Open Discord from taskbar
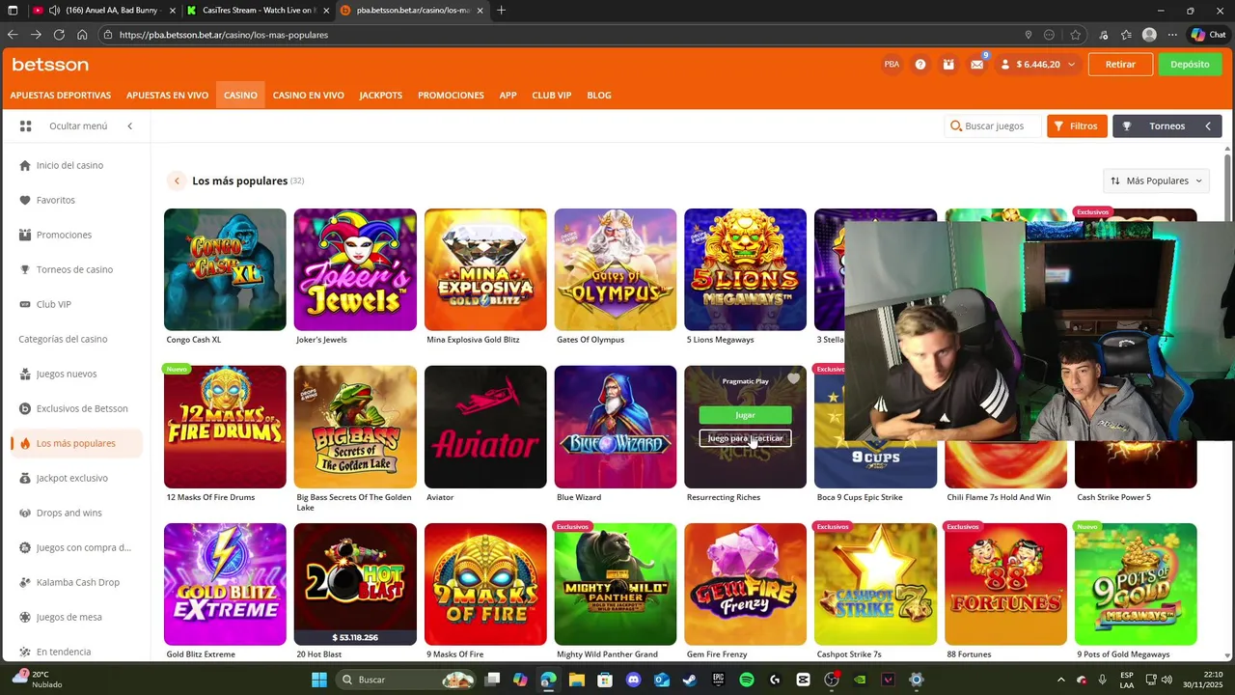 click(633, 680)
